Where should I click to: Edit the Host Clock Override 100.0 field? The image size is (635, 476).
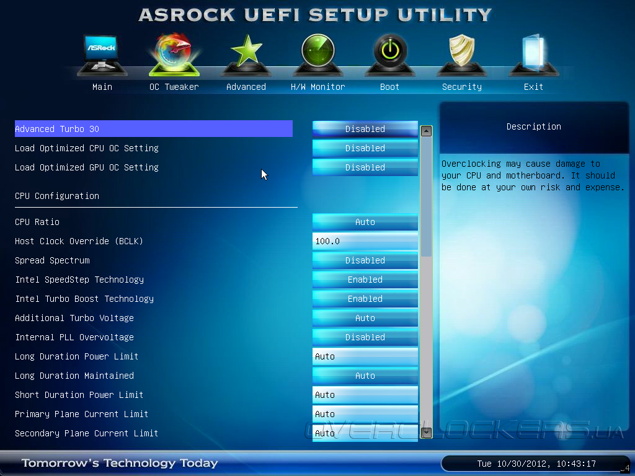365,241
